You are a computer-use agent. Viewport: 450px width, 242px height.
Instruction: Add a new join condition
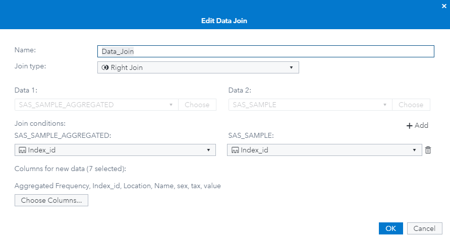(x=417, y=125)
